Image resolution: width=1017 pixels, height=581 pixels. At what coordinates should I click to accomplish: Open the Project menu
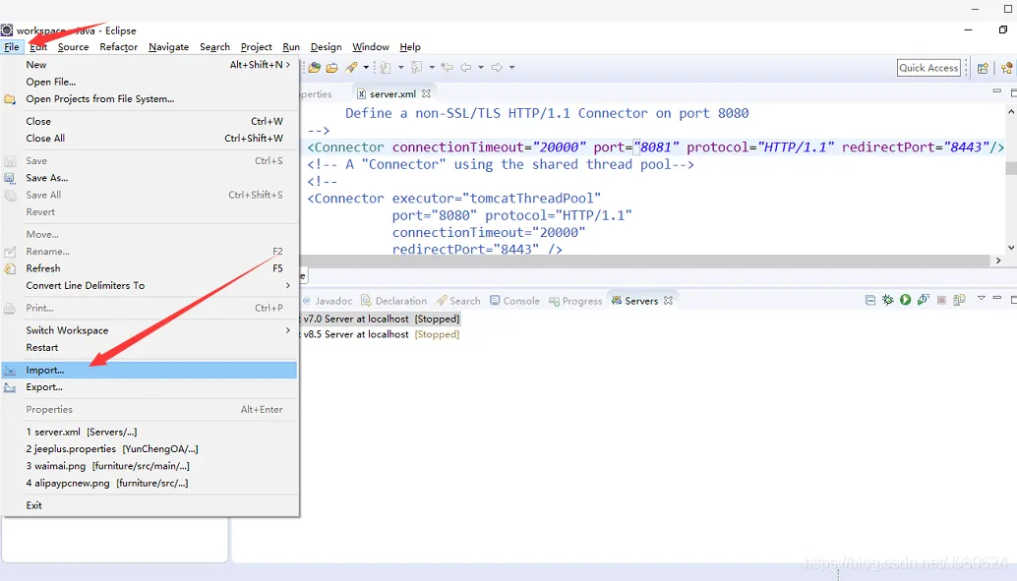pyautogui.click(x=256, y=46)
